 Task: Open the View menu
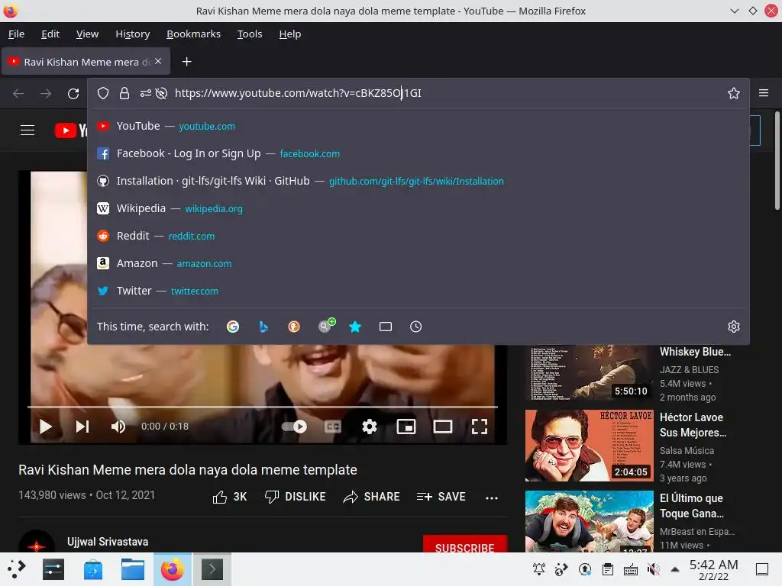coord(87,34)
